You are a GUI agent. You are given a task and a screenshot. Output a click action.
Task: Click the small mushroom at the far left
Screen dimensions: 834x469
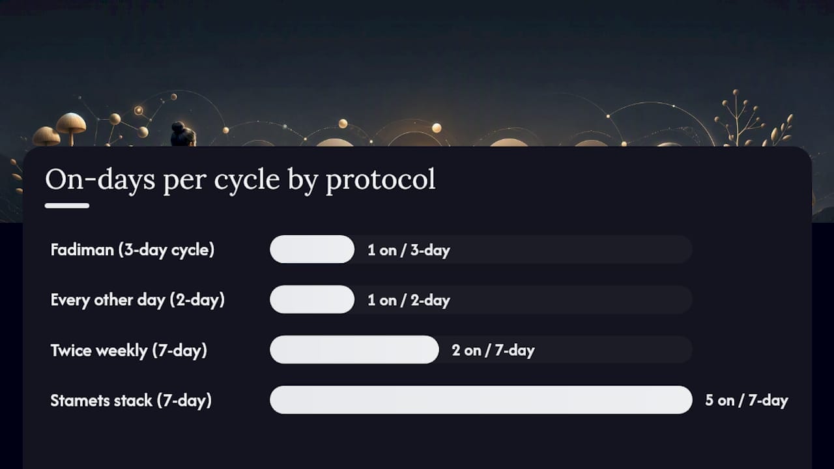click(x=46, y=137)
